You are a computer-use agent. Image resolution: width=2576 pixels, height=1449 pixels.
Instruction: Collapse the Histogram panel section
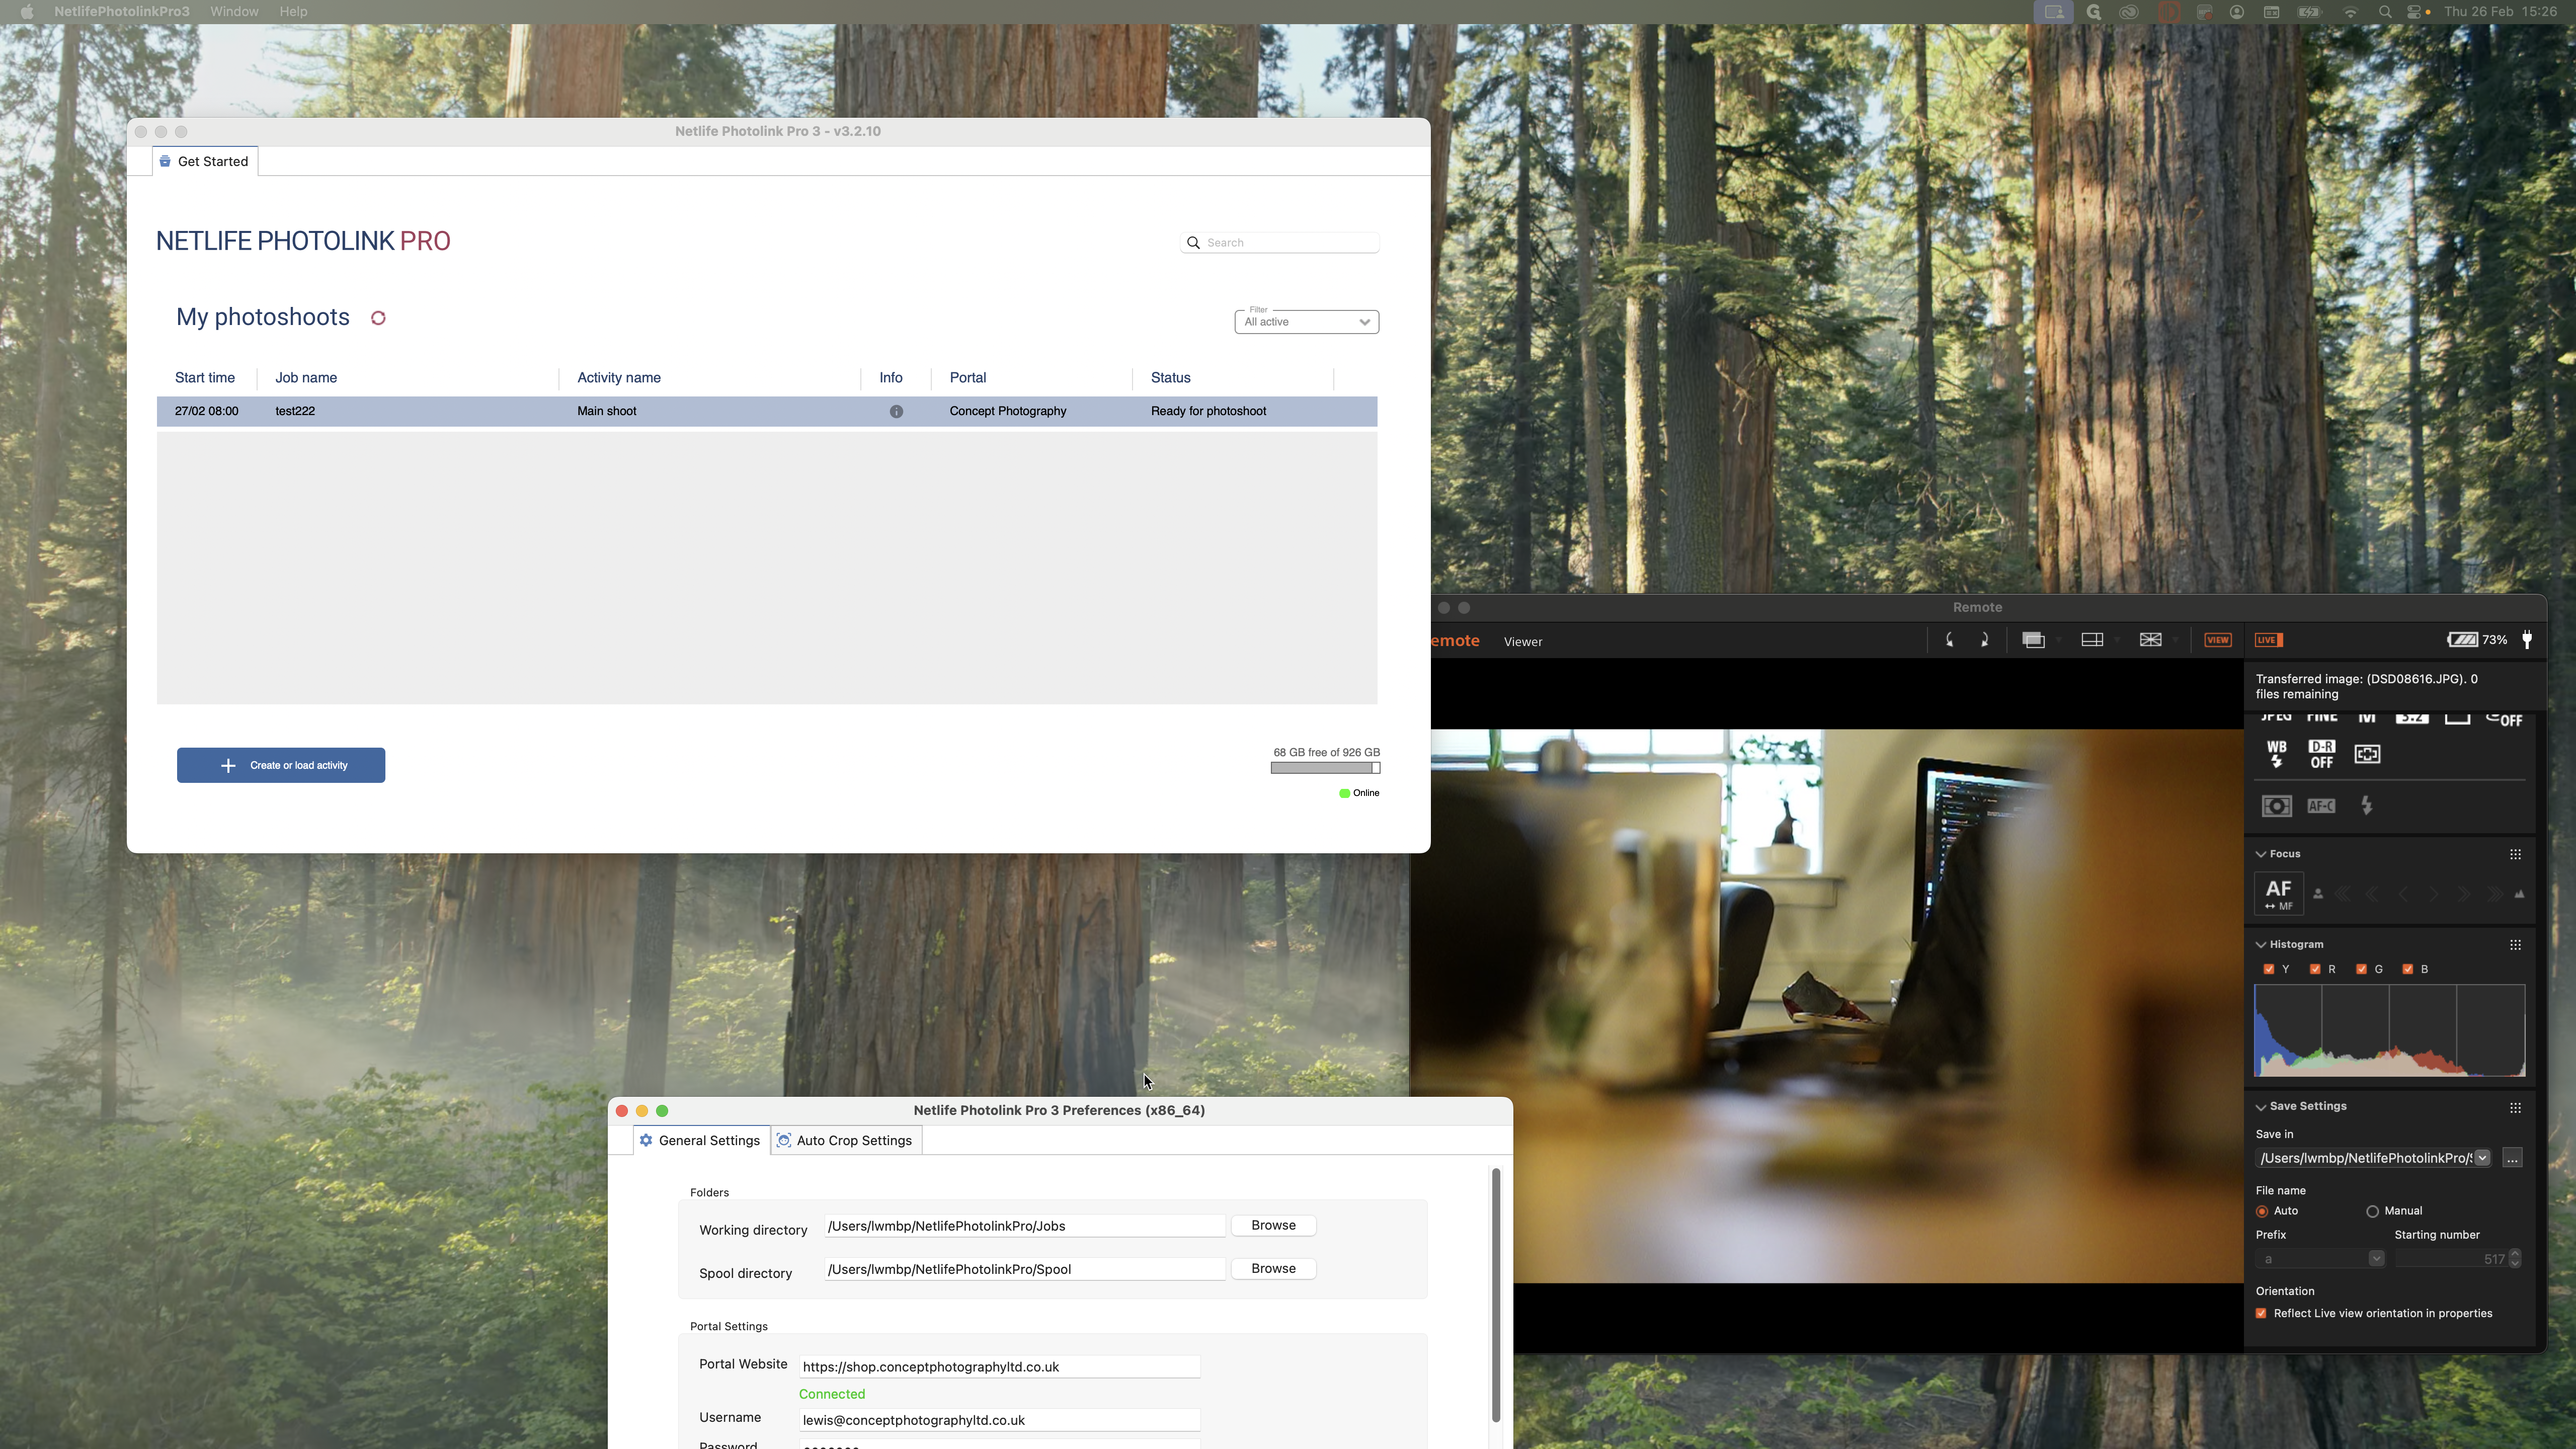click(2261, 945)
